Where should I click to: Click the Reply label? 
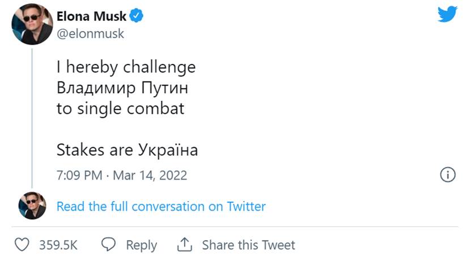[141, 245]
